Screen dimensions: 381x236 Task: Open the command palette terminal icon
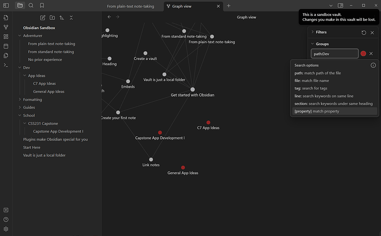click(x=6, y=65)
